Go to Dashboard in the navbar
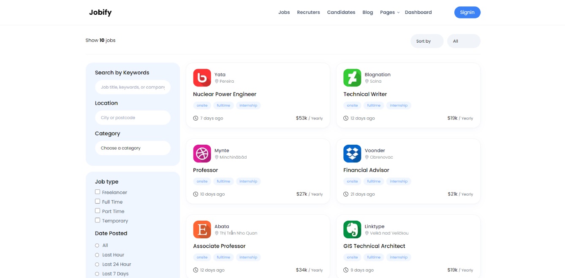Viewport: 565px width, 278px height. click(418, 12)
